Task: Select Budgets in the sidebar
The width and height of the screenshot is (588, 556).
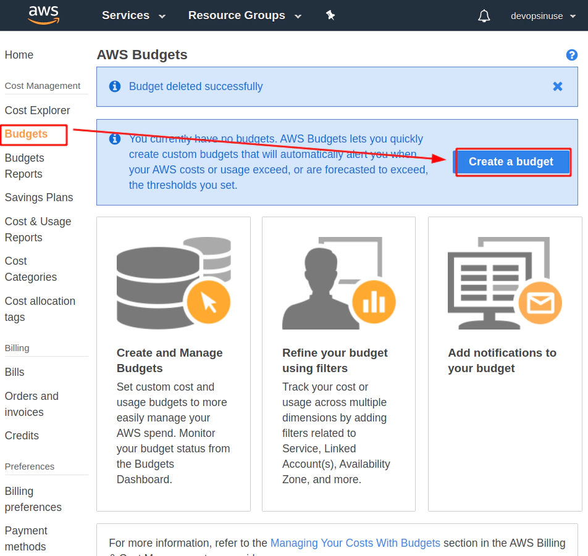Action: (x=26, y=134)
